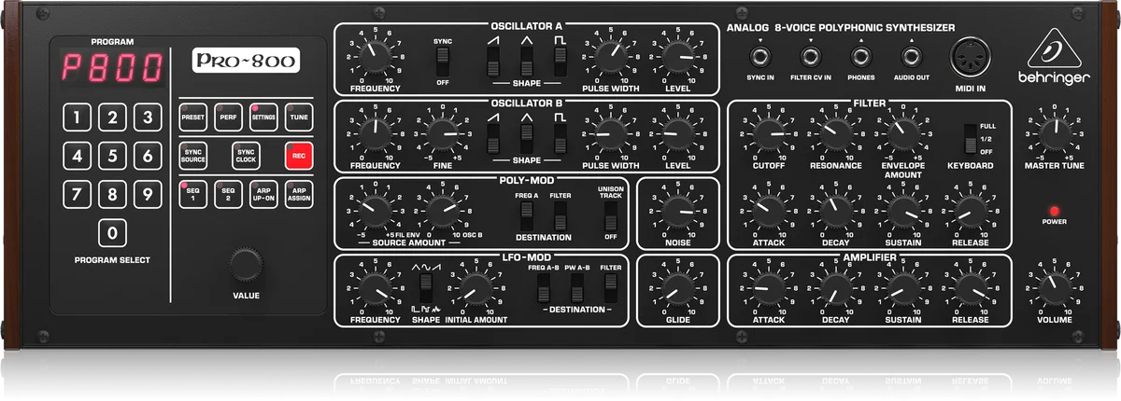Click the Filter CUTOFF knob
1121x401 pixels.
769,135
